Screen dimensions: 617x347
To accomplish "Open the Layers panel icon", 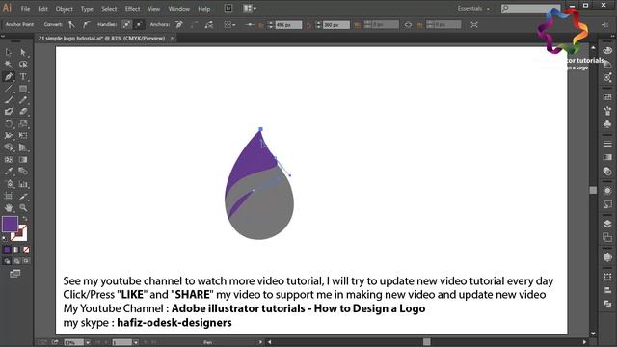I will (x=607, y=224).
